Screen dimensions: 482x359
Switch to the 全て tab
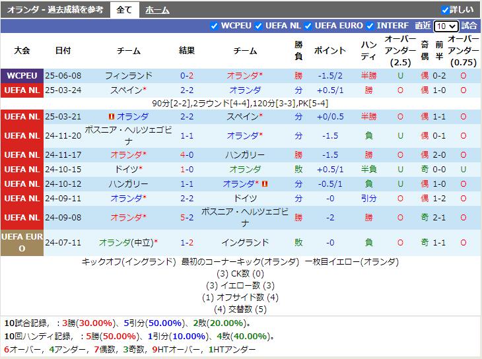(124, 10)
